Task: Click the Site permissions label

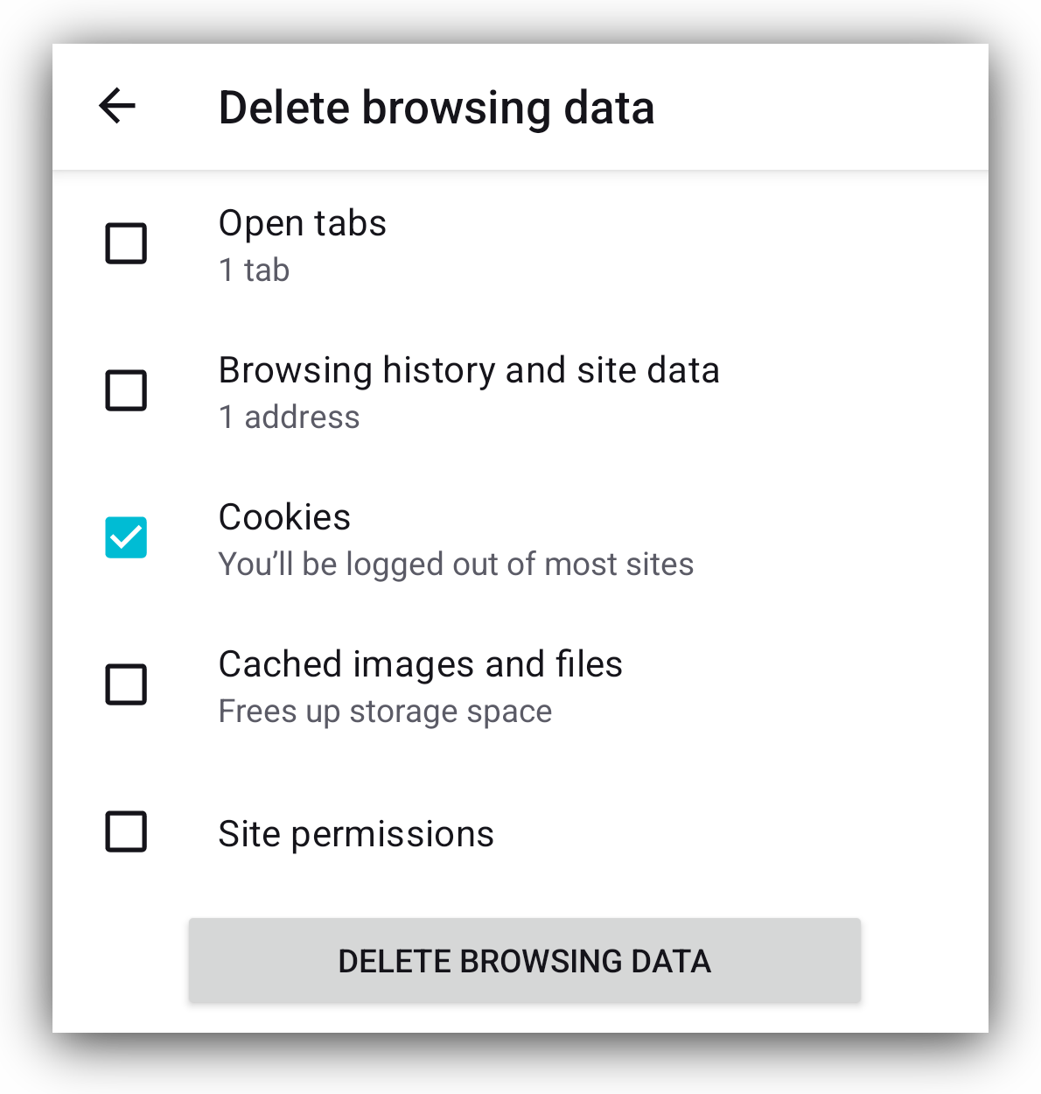Action: pyautogui.click(x=355, y=832)
